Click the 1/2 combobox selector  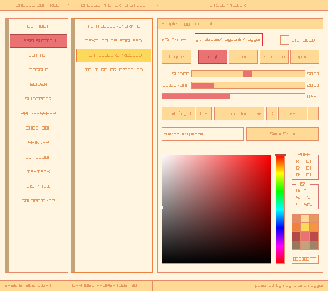click(204, 114)
